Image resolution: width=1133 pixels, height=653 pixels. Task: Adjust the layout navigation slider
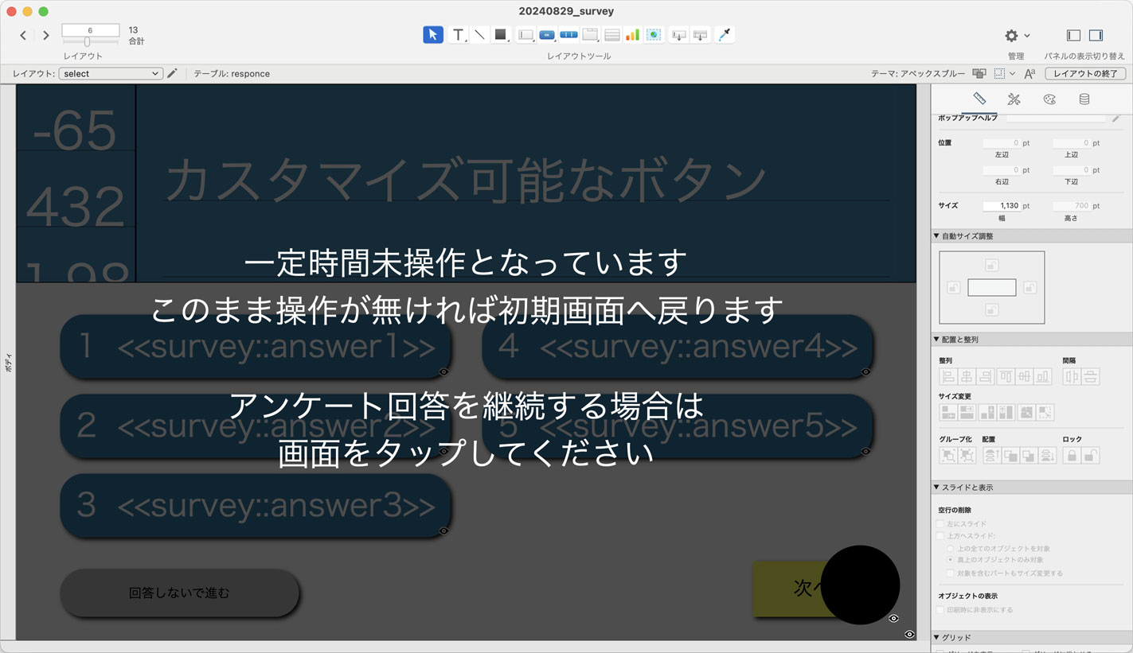pos(87,42)
